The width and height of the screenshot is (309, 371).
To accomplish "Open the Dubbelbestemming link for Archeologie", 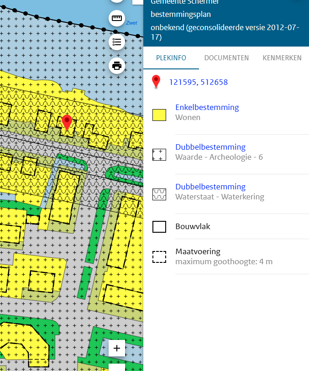I will pos(210,147).
